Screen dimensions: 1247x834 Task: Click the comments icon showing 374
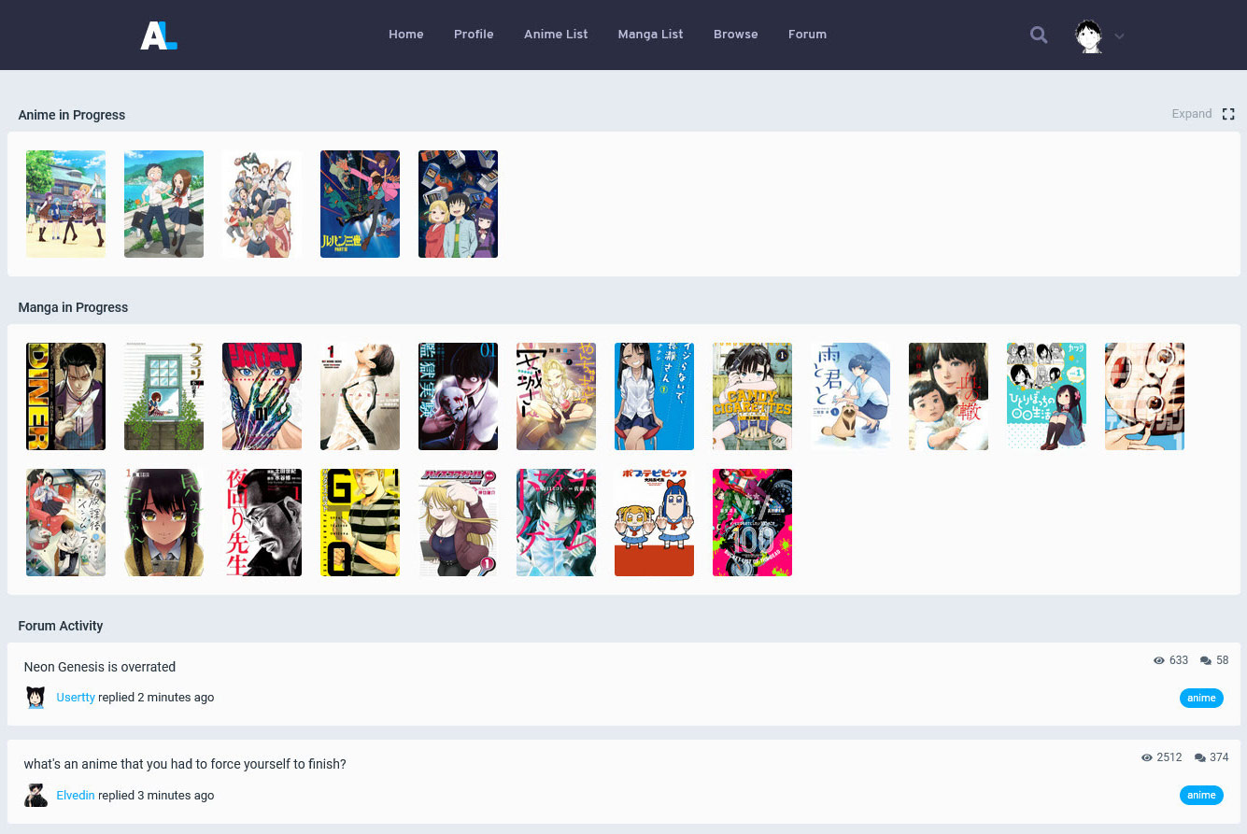pos(1199,757)
